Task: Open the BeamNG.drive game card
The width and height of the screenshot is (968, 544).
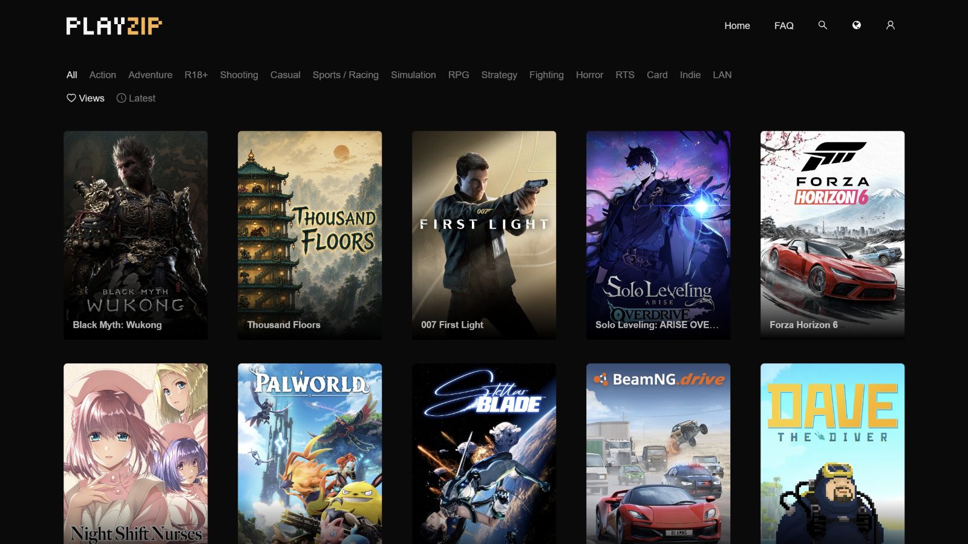Action: 658,453
